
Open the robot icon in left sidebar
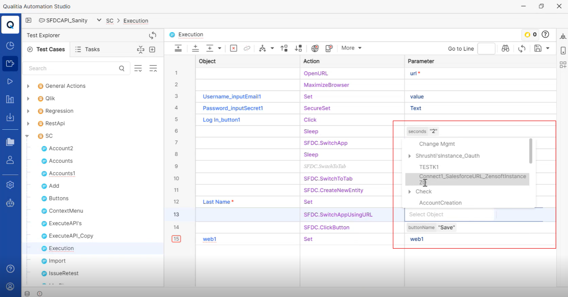click(10, 203)
